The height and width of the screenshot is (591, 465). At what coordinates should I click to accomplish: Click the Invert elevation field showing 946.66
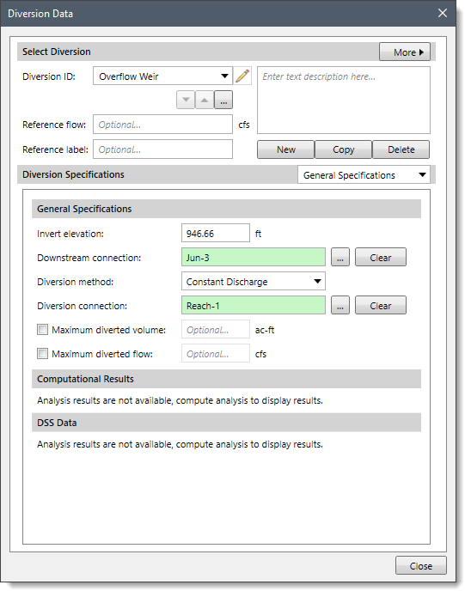coord(216,234)
